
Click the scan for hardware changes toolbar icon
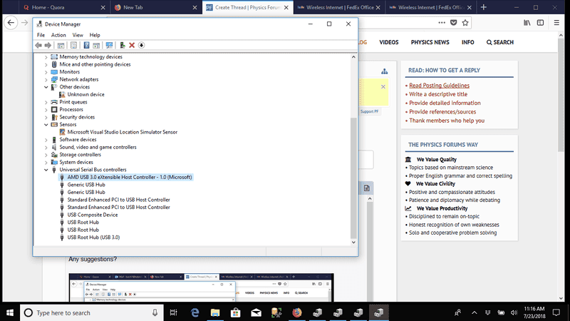109,45
